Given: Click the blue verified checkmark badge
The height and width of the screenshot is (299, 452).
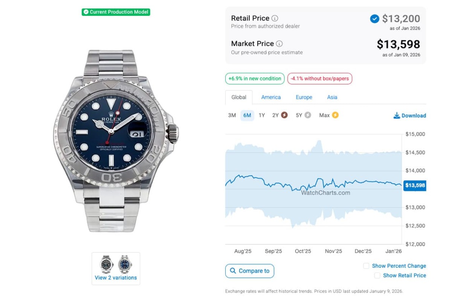Looking at the screenshot, I should click(374, 18).
